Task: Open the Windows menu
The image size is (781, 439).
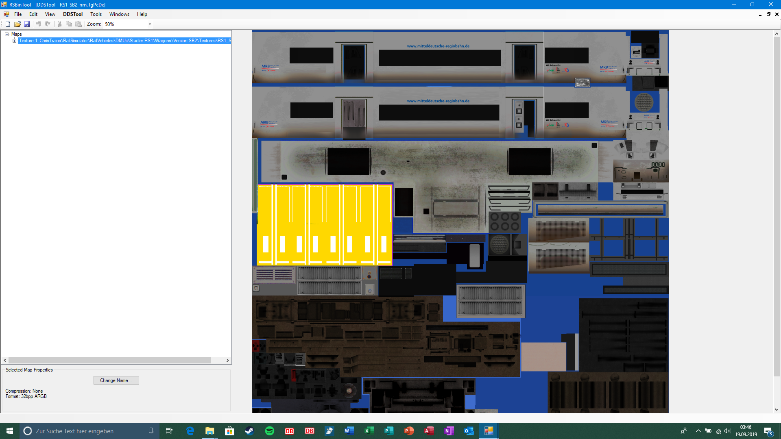Action: pos(119,14)
